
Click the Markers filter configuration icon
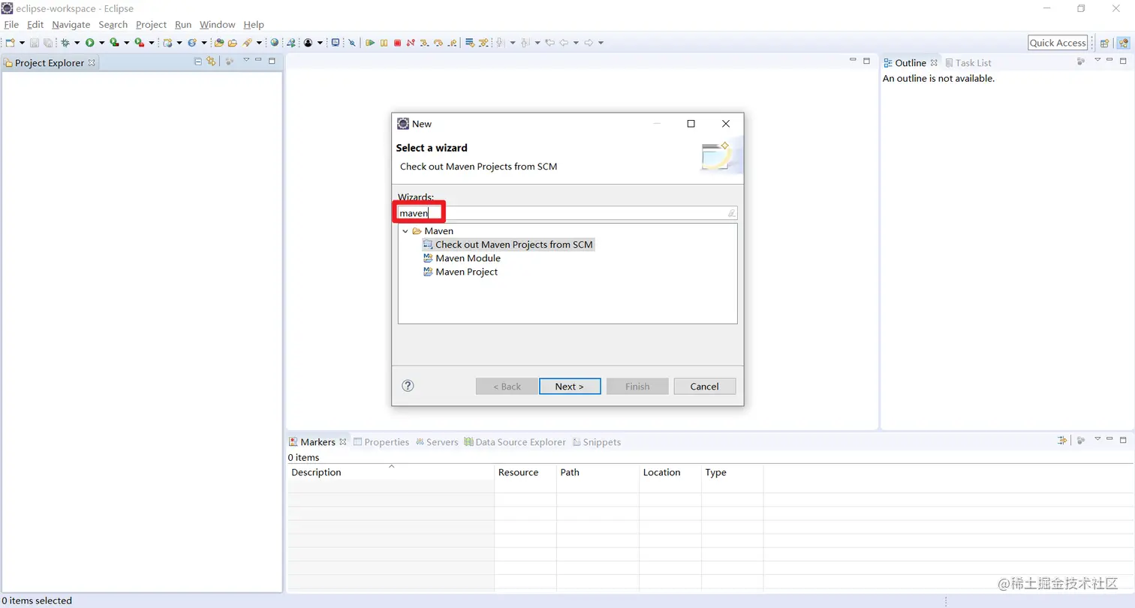[1062, 440]
